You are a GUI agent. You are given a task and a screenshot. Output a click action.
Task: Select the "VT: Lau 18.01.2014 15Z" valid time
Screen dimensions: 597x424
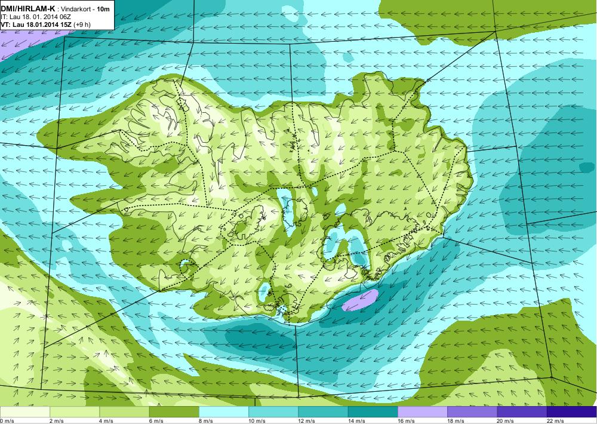pos(36,24)
